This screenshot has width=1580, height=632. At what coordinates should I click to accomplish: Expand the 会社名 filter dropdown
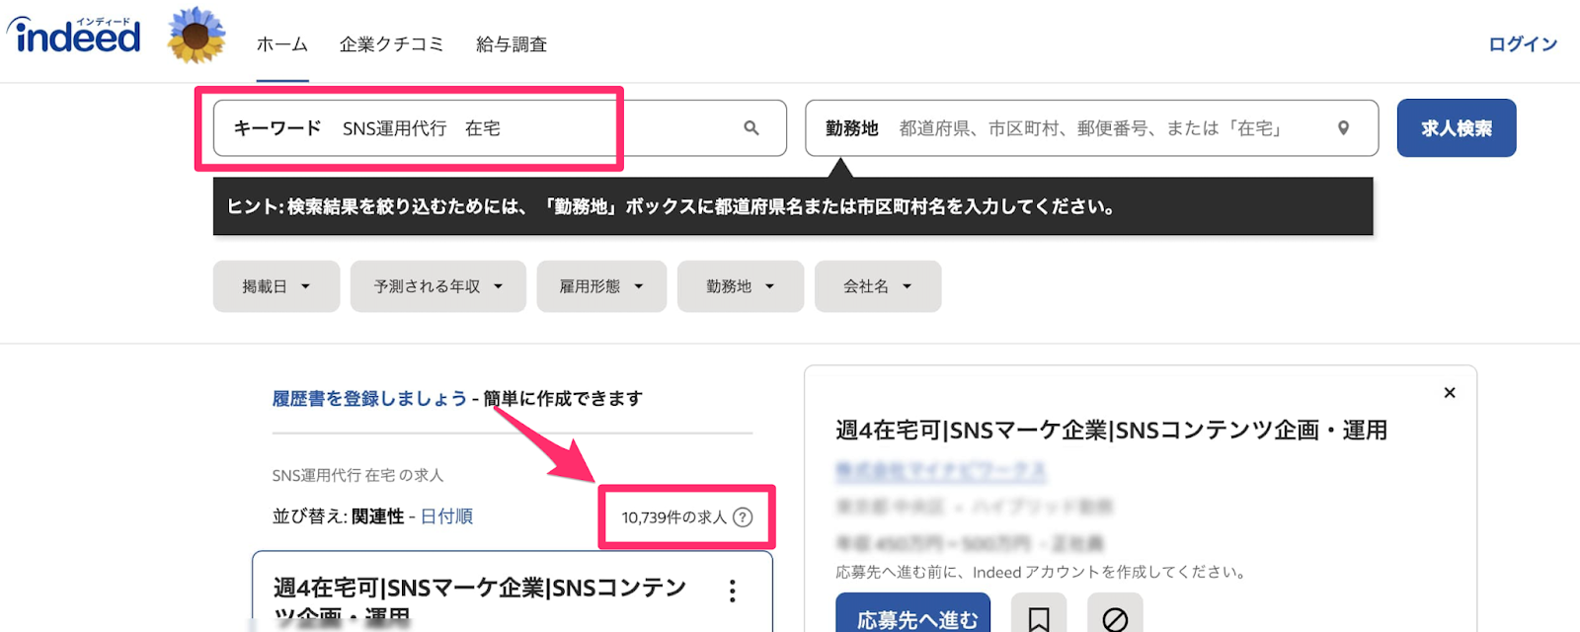[878, 286]
